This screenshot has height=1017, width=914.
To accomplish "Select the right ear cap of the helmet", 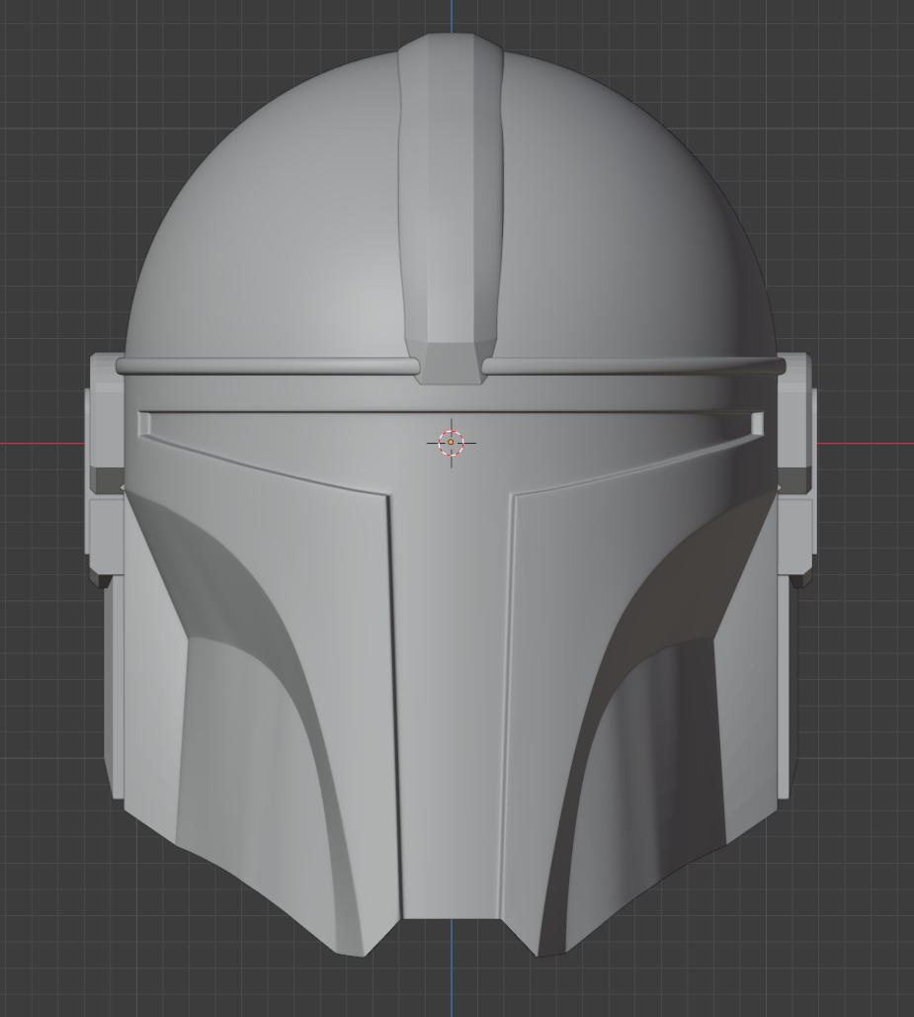I will pyautogui.click(x=797, y=470).
